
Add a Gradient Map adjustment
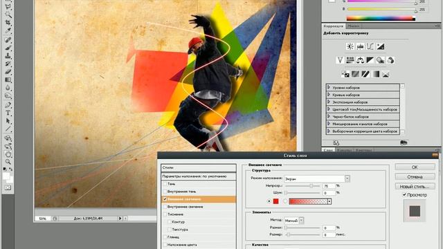[375, 74]
